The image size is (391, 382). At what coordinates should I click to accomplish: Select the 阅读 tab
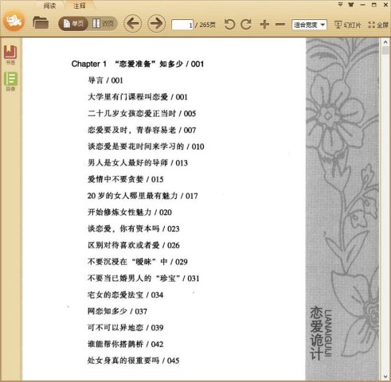(x=49, y=6)
